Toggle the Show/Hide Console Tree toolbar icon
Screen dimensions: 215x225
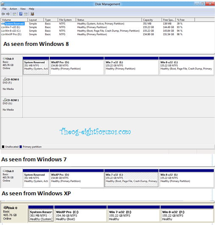(14, 14)
